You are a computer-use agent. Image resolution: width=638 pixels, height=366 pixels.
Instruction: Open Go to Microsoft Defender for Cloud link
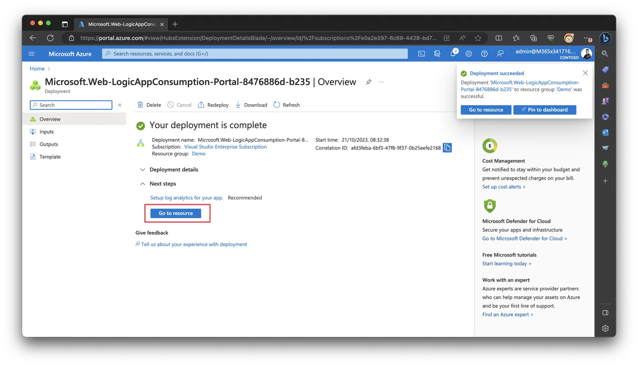(x=525, y=238)
